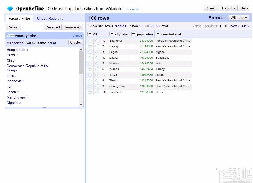Screen dimensions: 253x183
Task: Select Brazil facet choice
Action: click(11, 55)
